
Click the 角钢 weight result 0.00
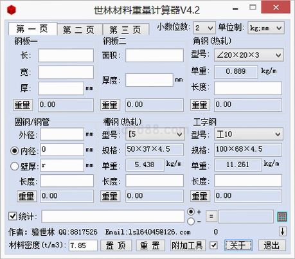point(248,105)
